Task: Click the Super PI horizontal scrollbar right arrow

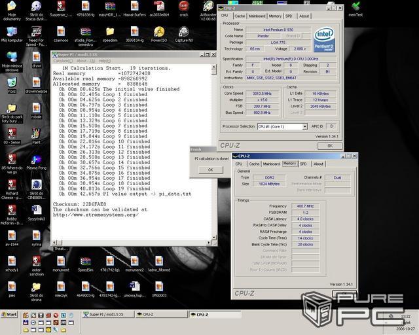Action: [209, 242]
